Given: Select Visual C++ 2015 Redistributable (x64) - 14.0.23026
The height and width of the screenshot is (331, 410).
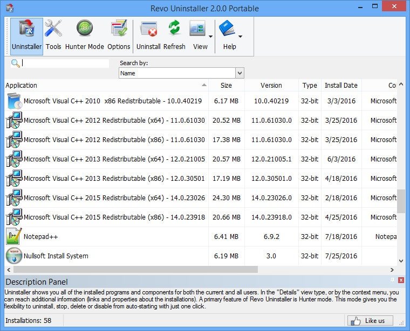Looking at the screenshot, I should coord(114,198).
